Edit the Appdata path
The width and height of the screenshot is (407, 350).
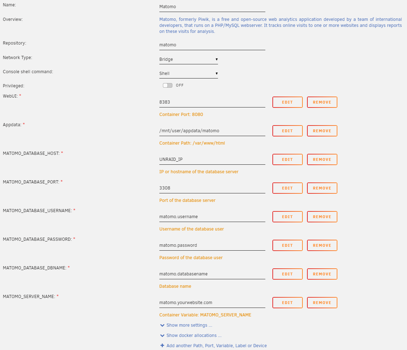pos(287,131)
